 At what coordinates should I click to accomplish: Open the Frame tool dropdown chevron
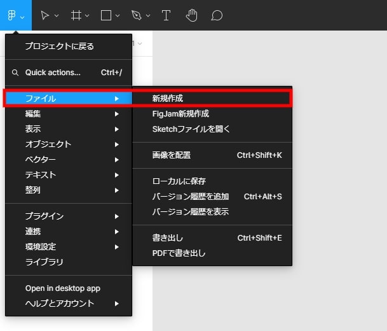[x=87, y=15]
